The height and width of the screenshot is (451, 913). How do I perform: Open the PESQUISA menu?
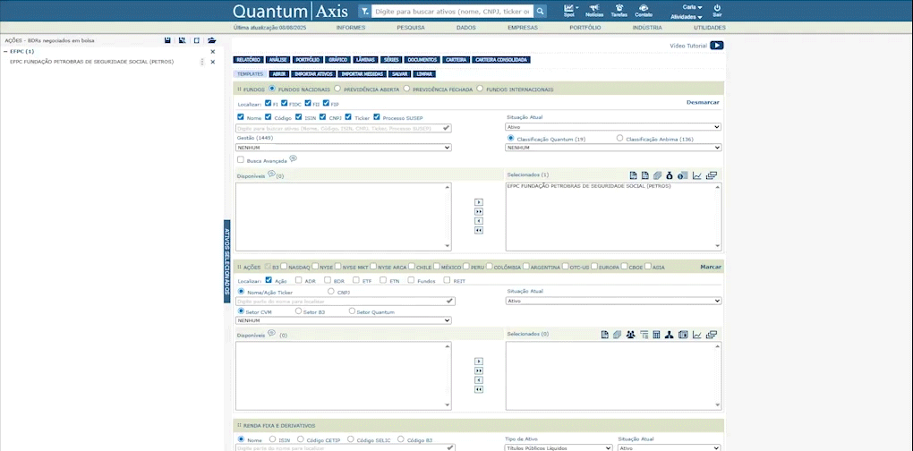(411, 28)
